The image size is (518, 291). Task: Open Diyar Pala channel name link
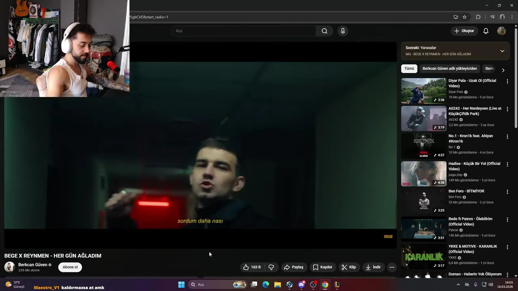pos(456,92)
